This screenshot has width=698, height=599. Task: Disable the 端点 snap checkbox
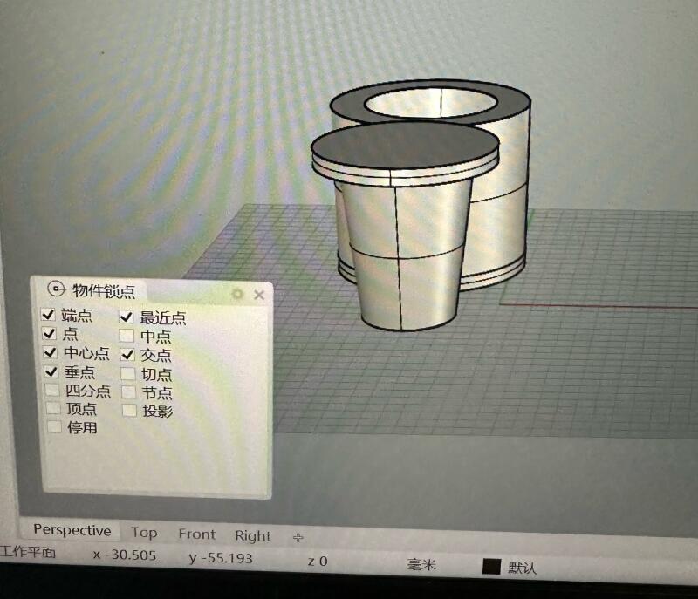pos(49,314)
